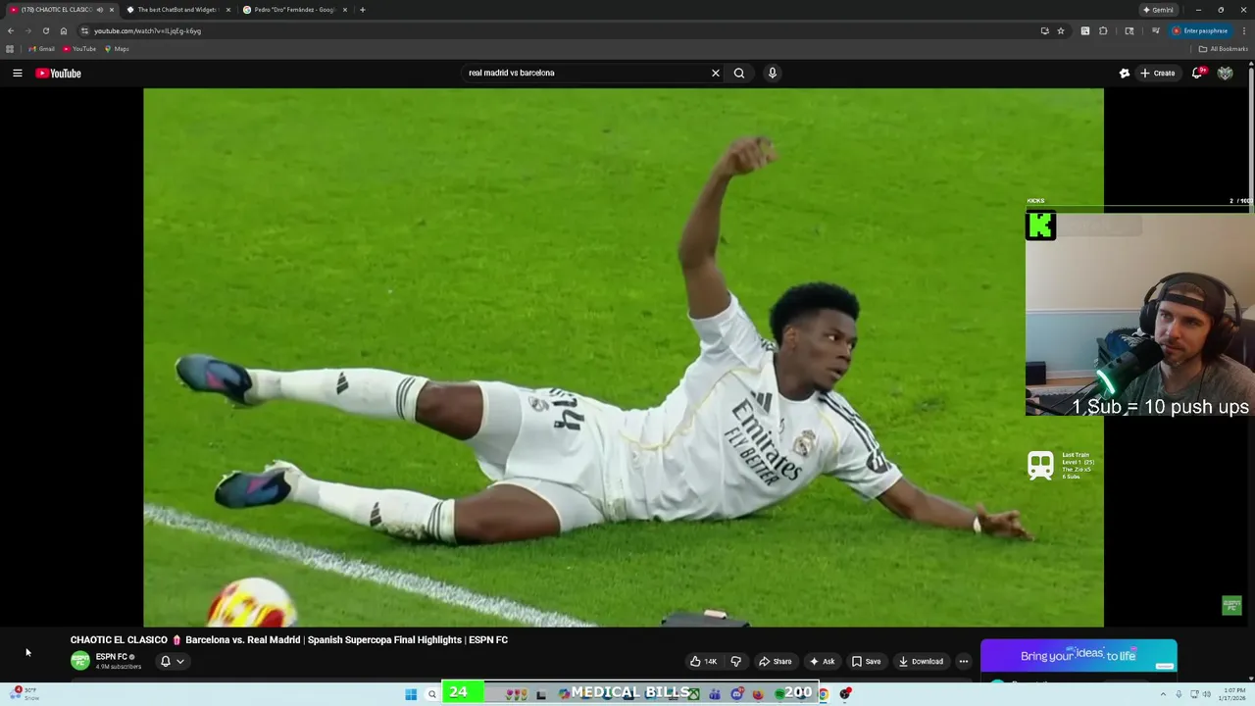Open the YouTube guide hamburger menu
This screenshot has width=1255, height=706.
17,73
